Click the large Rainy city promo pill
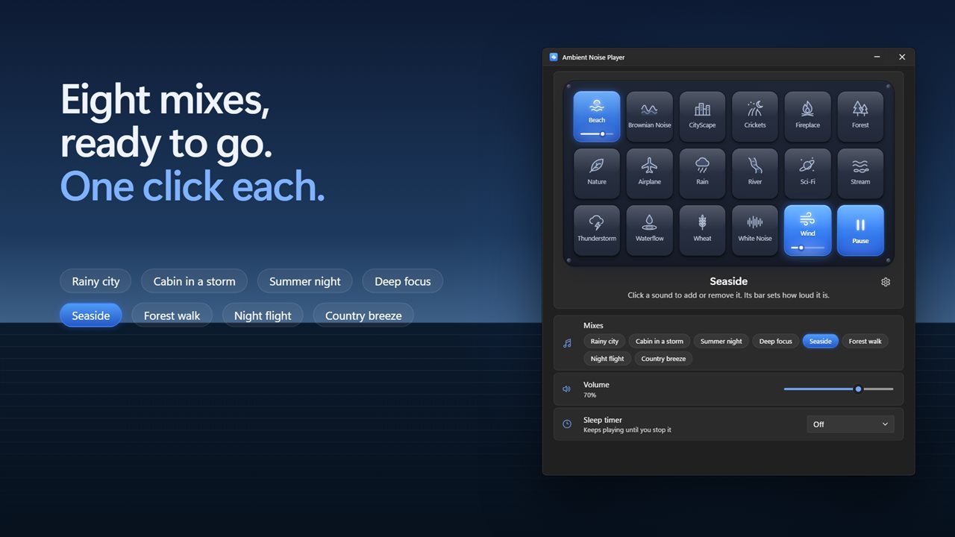Viewport: 955px width, 537px height. (x=95, y=281)
